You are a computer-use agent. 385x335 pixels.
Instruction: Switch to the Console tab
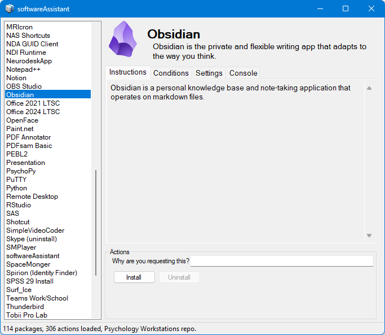click(243, 73)
